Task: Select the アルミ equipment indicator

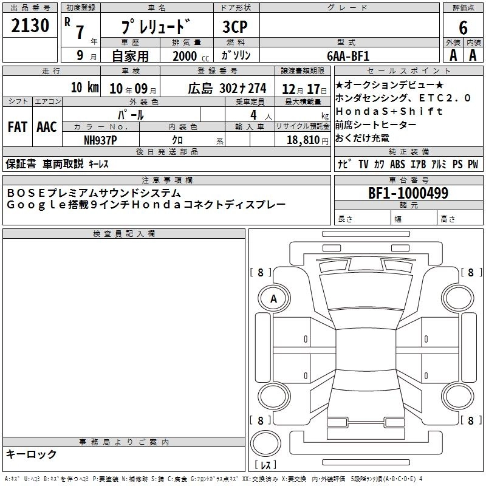Action: [439, 164]
